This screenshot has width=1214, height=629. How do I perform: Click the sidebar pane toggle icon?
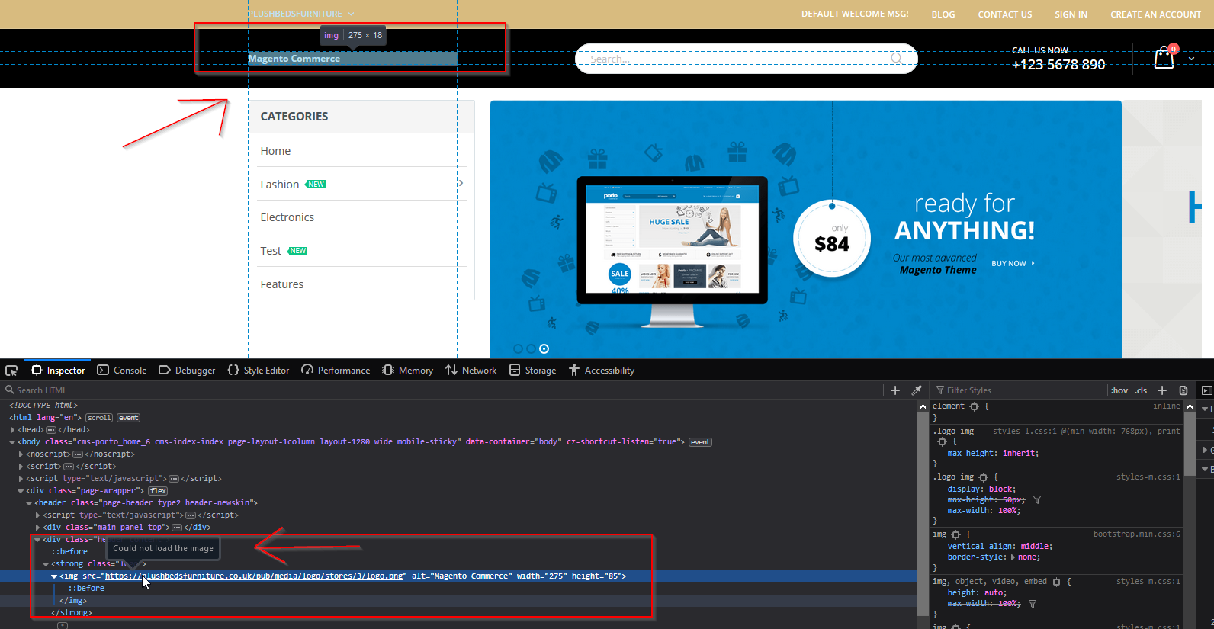(1206, 390)
